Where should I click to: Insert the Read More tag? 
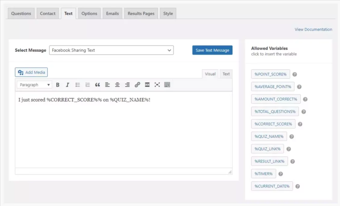pyautogui.click(x=147, y=85)
